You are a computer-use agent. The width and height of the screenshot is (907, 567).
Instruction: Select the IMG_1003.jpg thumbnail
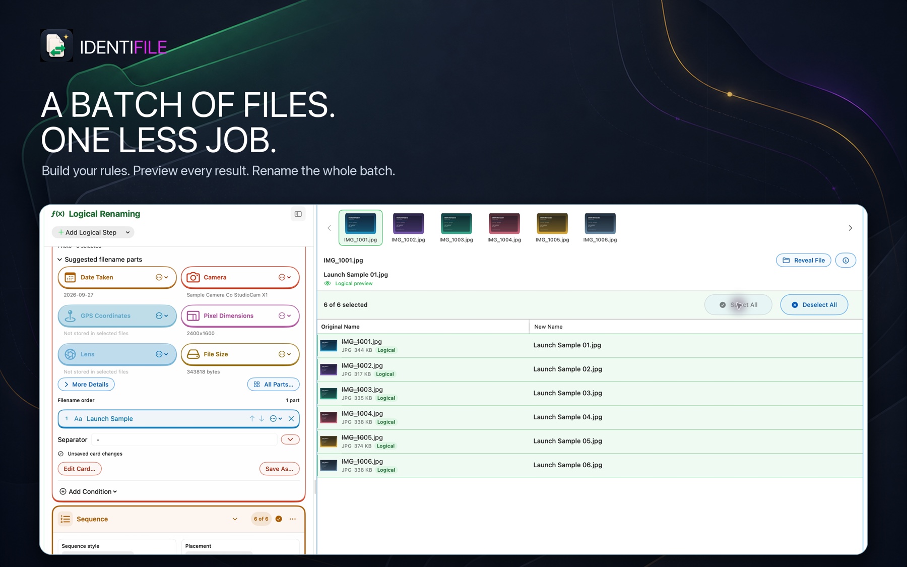456,228
